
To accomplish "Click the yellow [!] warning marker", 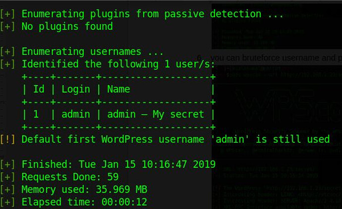I will click(7, 139).
